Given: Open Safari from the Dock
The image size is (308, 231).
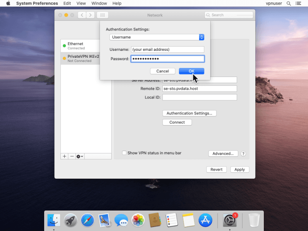Looking at the screenshot, I should [x=87, y=220].
